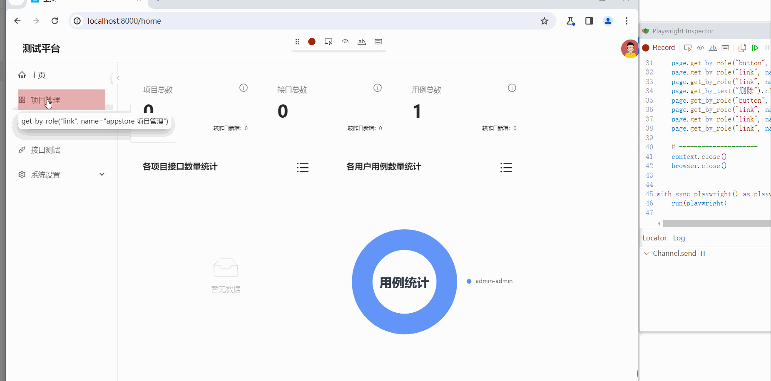
Task: Open list menu for 各项目接口数量统计
Action: [303, 168]
